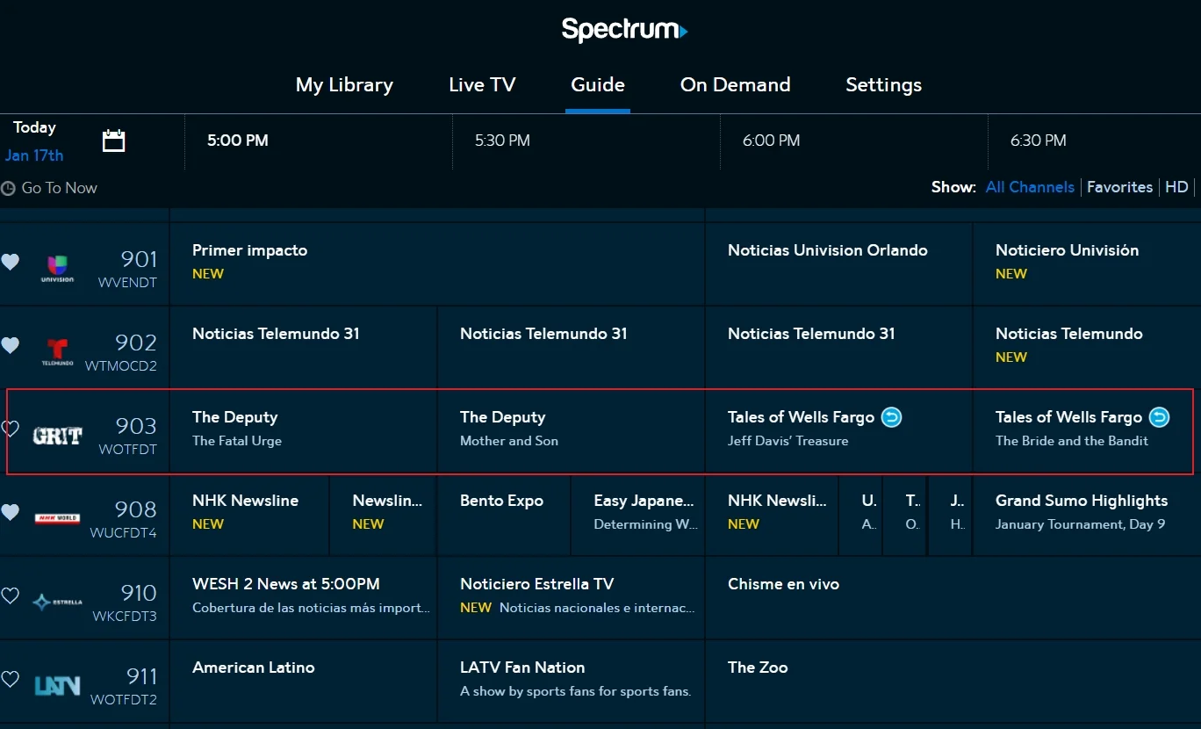Click the LATV channel logo
The height and width of the screenshot is (729, 1201).
pyautogui.click(x=56, y=684)
